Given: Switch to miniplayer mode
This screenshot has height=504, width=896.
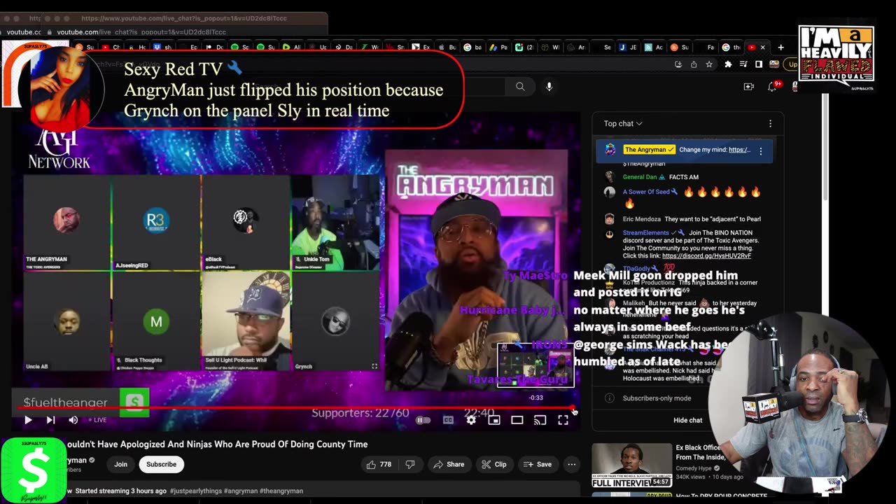Looking at the screenshot, I should [494, 420].
